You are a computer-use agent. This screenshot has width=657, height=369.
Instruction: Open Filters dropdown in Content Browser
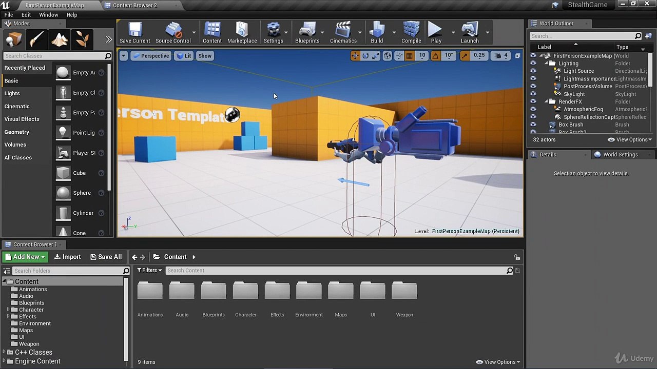pyautogui.click(x=149, y=270)
